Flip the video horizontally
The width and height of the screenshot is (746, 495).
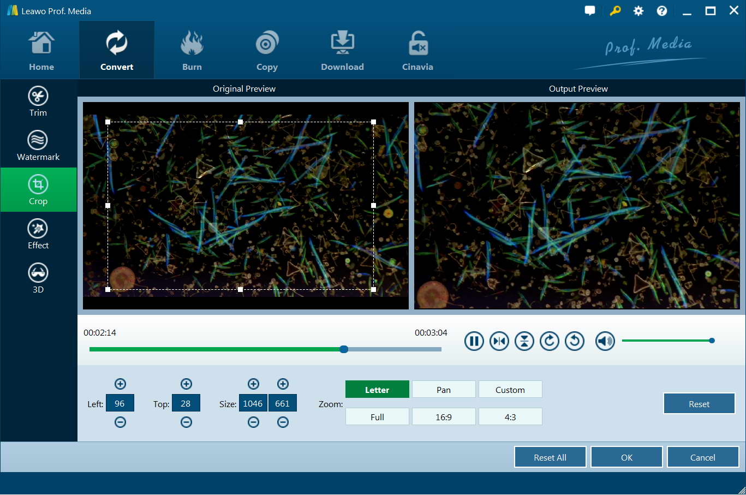[x=499, y=341]
